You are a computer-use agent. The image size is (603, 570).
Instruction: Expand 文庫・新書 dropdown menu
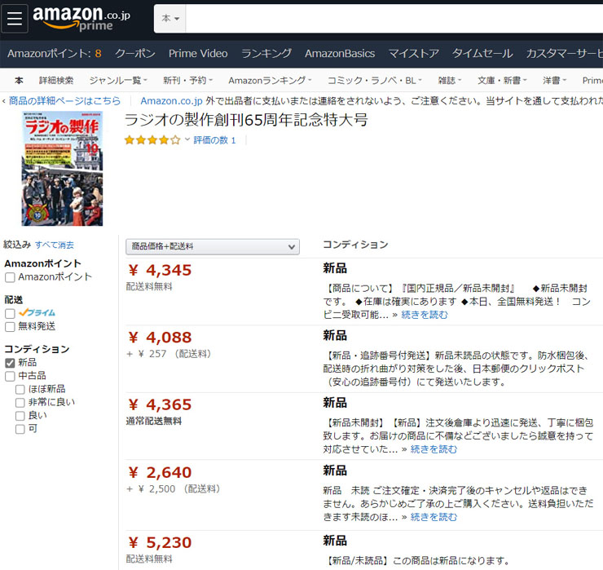tap(502, 81)
